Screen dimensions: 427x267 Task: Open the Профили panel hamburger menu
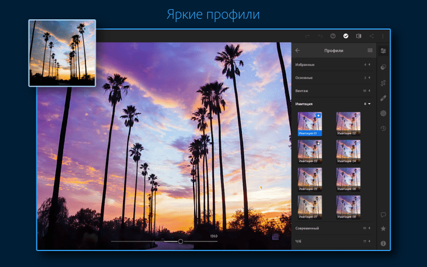click(370, 51)
